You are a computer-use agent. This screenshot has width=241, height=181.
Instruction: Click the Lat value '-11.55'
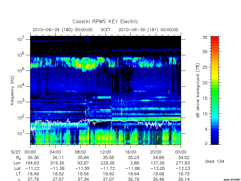click(82, 168)
